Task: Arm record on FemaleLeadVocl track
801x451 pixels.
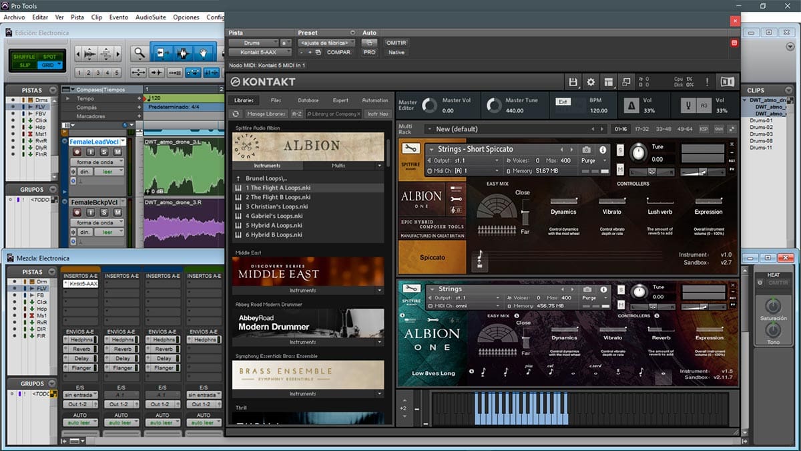Action: [x=78, y=152]
